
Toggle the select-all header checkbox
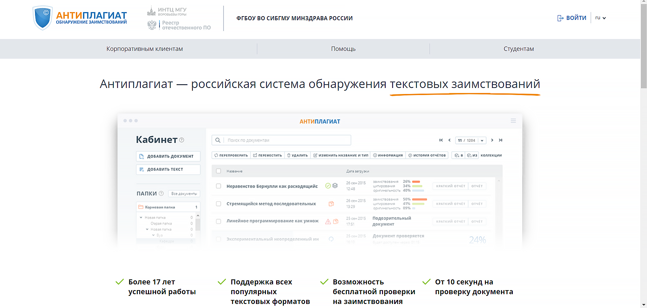[x=218, y=171]
